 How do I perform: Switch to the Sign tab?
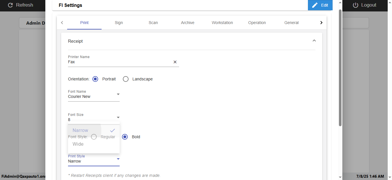click(x=119, y=23)
